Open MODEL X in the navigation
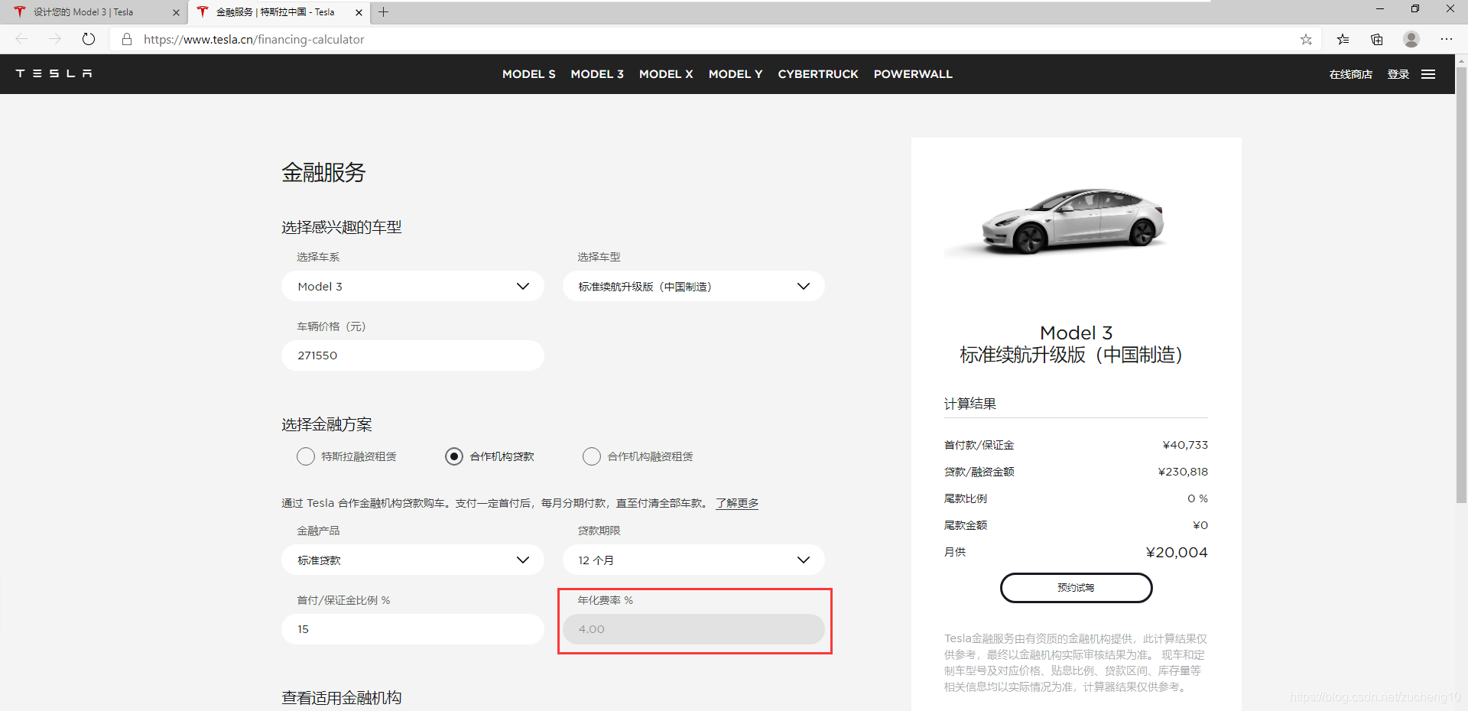The image size is (1468, 711). 666,74
